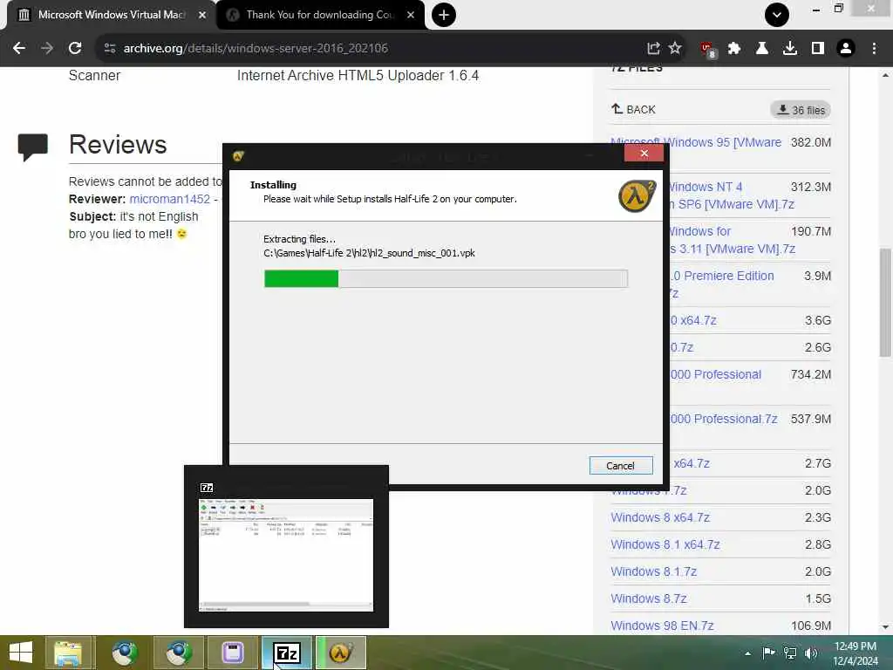Viewport: 893px width, 670px height.
Task: Reload the archive.org page
Action: [75, 49]
